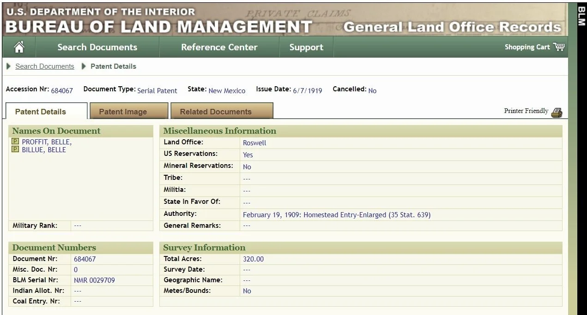Open the BILLUE, BELLE name link
Screen dimensions: 587x315
click(x=44, y=150)
